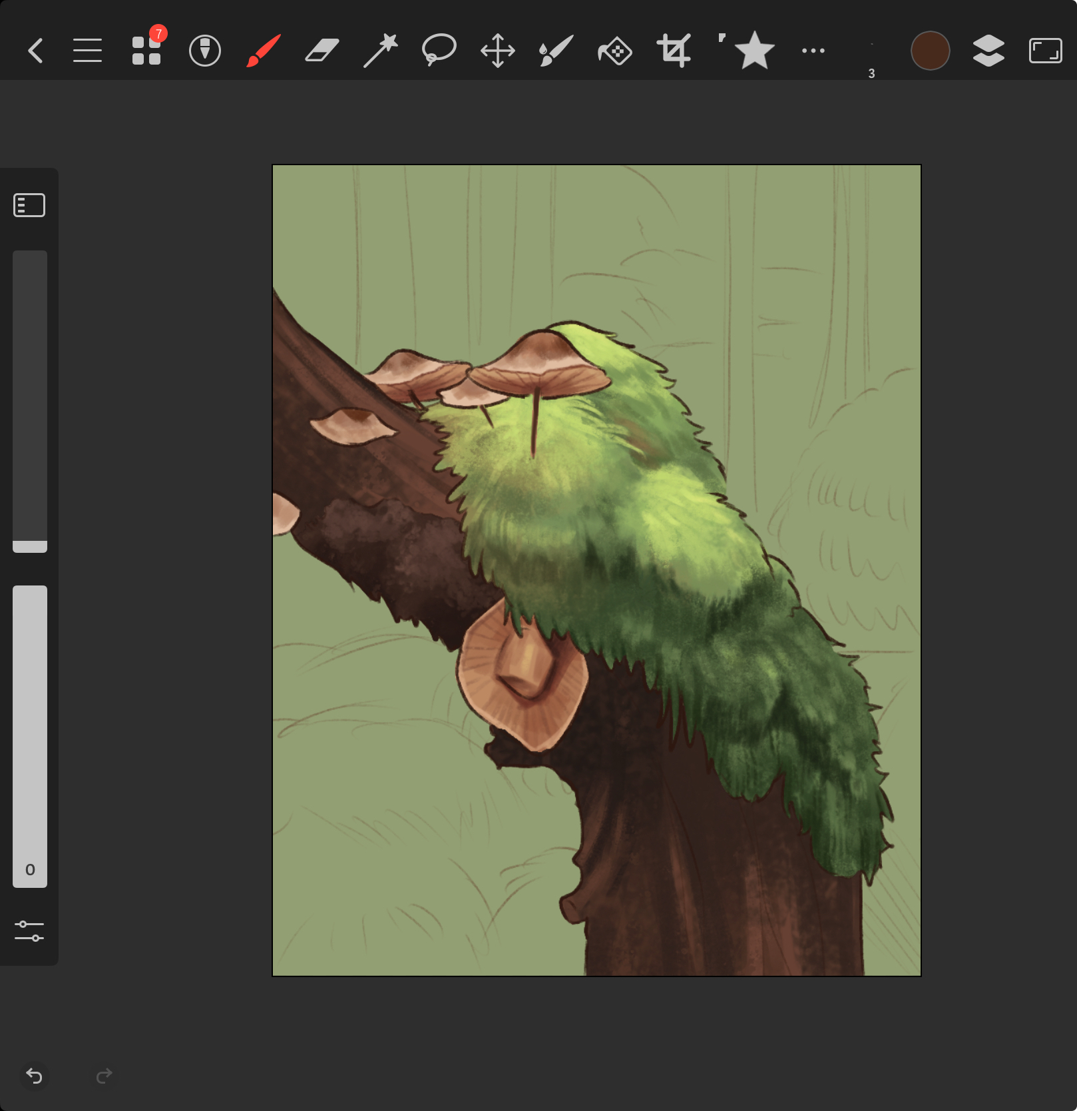Select the paint Fill tool icon
The image size is (1077, 1111).
[x=615, y=51]
